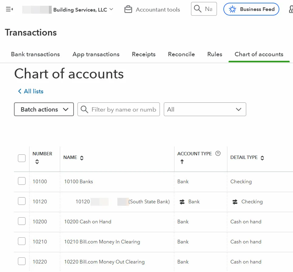Click the Account Type ascending sort arrow
Screen dimensions: 293x272
click(182, 162)
